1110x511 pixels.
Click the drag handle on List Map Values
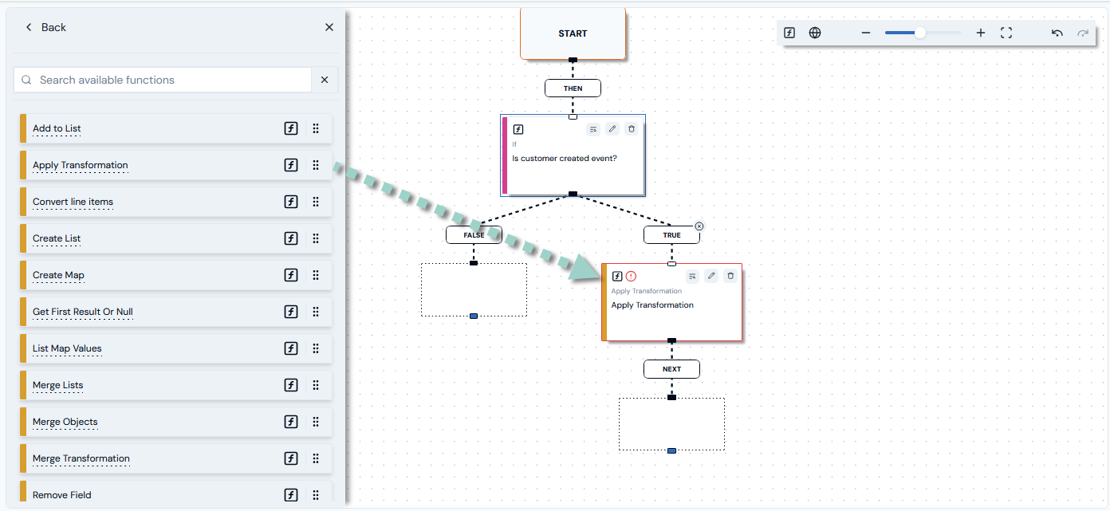[x=316, y=348]
